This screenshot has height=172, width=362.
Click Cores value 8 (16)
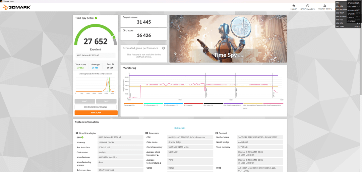point(190,168)
